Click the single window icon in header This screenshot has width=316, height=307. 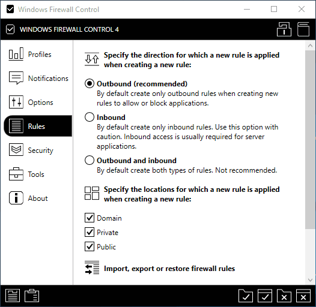point(303,29)
